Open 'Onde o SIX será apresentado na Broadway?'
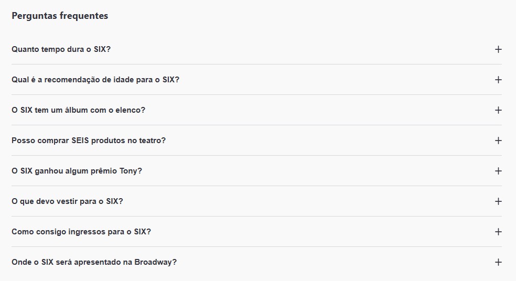Screen dimensions: 516x281 click(94, 262)
